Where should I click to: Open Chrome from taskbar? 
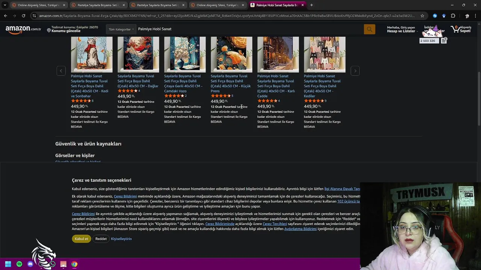74,264
